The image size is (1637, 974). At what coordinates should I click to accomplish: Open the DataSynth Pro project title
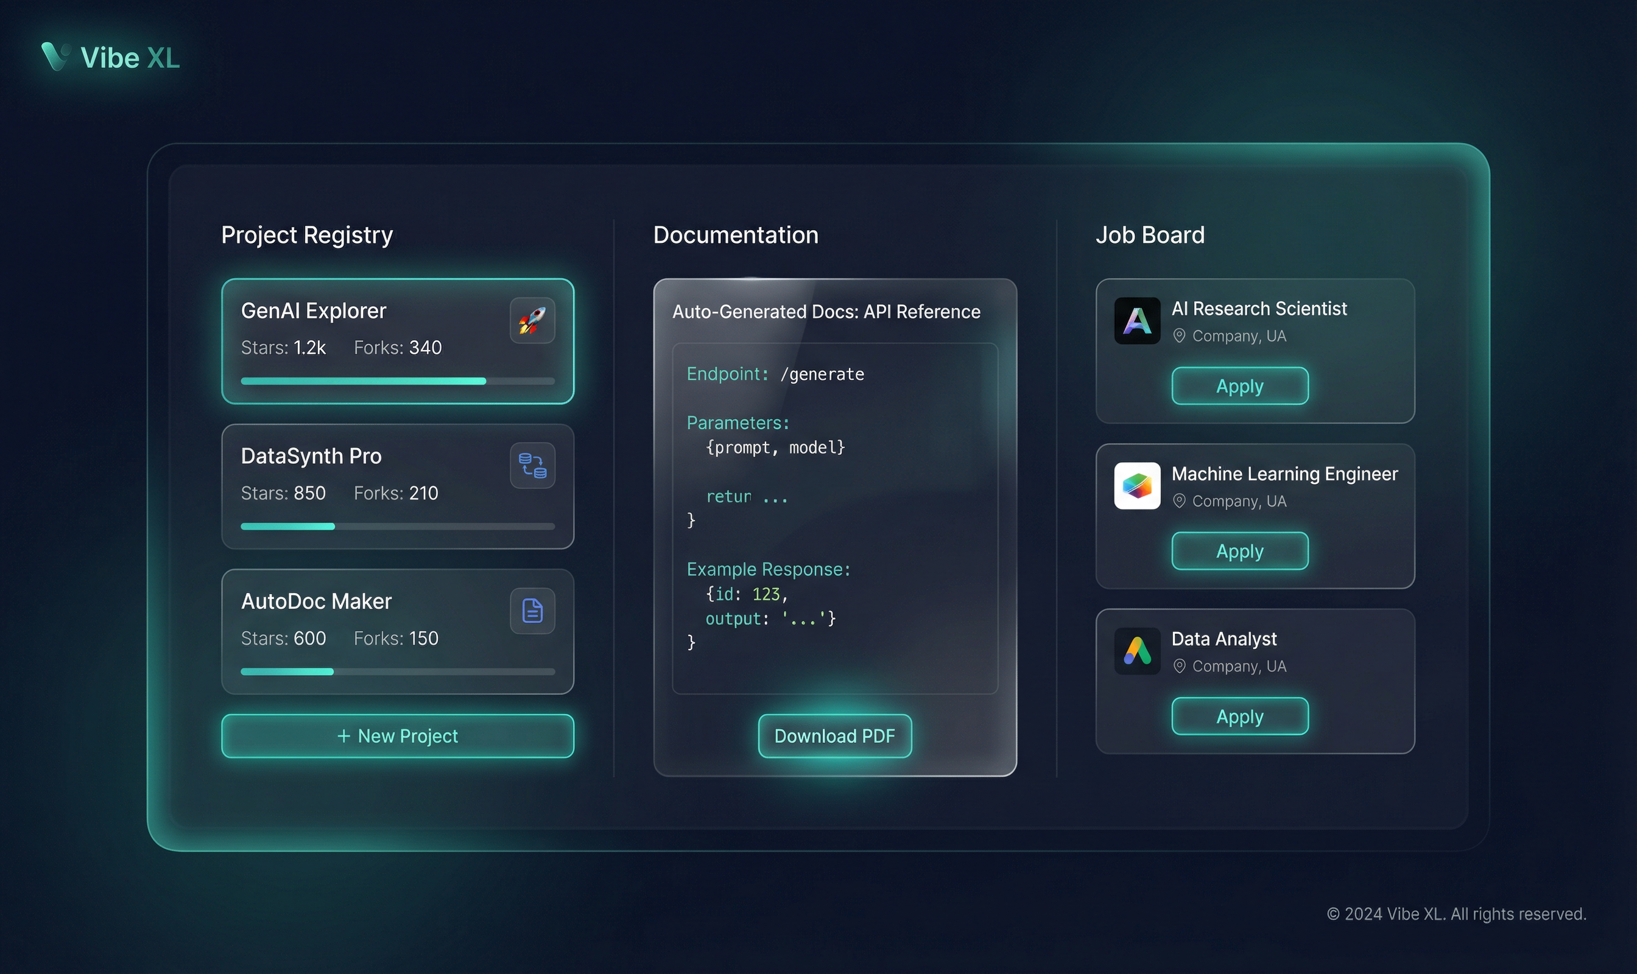[311, 456]
